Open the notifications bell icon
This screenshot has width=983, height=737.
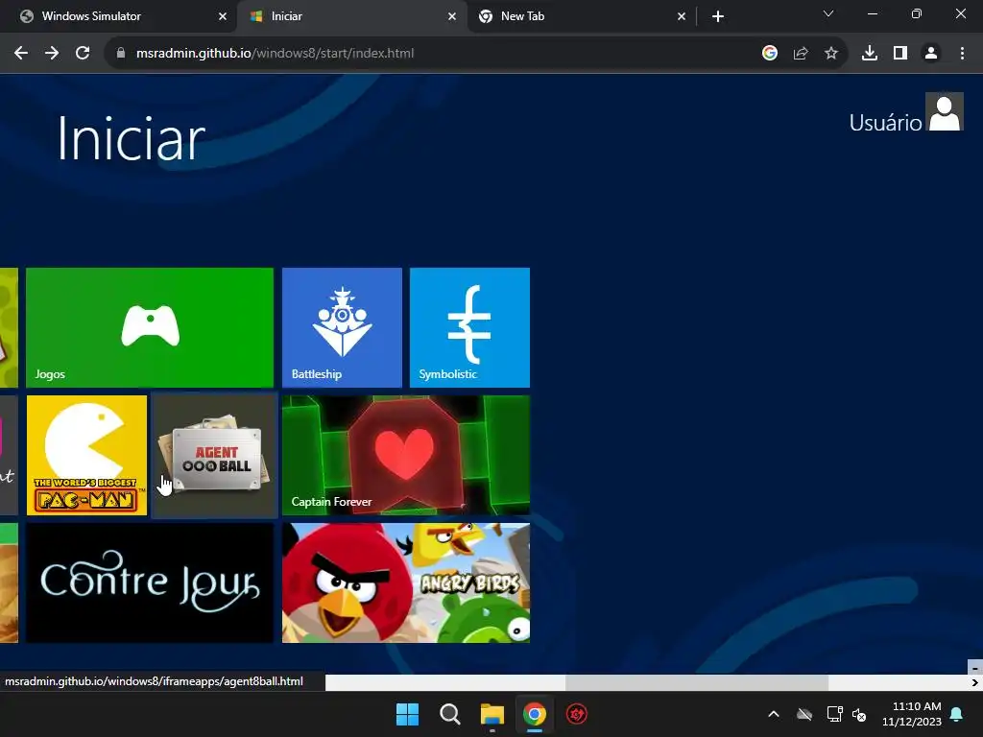pyautogui.click(x=957, y=714)
